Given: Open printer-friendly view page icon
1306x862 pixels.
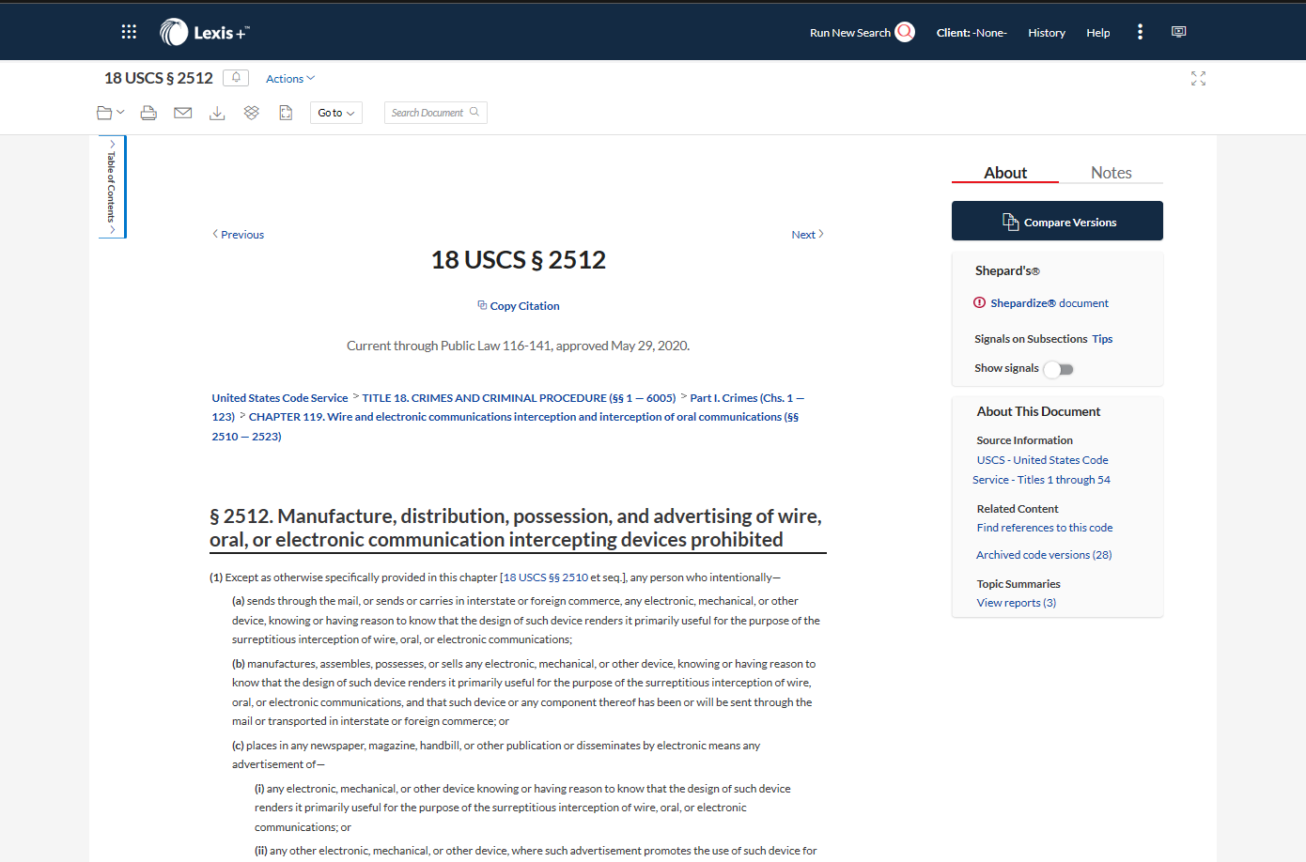Looking at the screenshot, I should (286, 113).
